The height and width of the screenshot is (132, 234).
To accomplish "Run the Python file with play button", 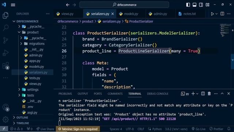I will point(212,14).
